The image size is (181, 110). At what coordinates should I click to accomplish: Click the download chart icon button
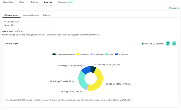click(x=174, y=44)
